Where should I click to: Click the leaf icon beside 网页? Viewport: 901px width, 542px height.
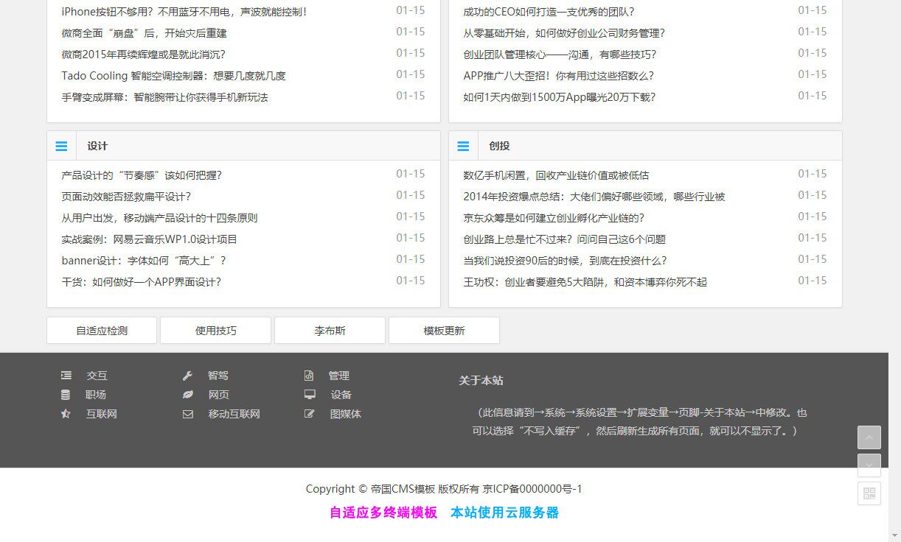(187, 394)
